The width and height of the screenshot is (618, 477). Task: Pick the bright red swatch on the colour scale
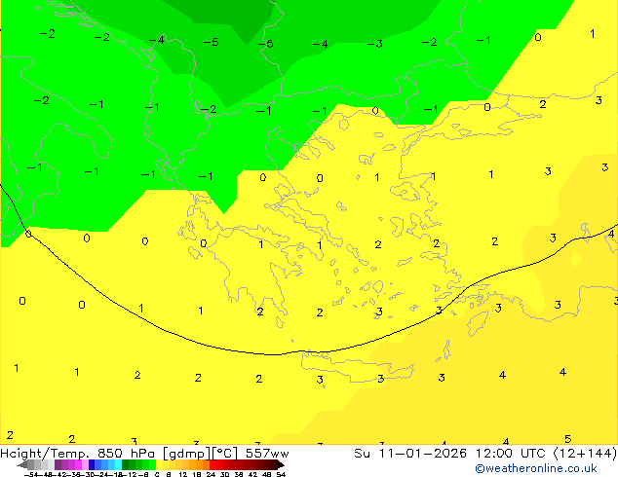pyautogui.click(x=212, y=464)
